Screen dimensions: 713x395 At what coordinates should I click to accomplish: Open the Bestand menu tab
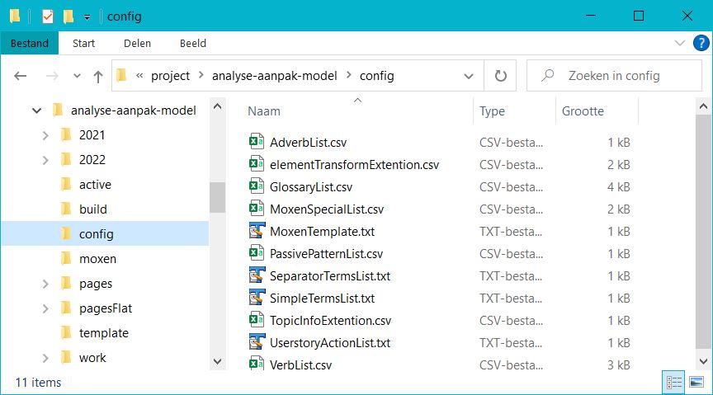[x=29, y=43]
